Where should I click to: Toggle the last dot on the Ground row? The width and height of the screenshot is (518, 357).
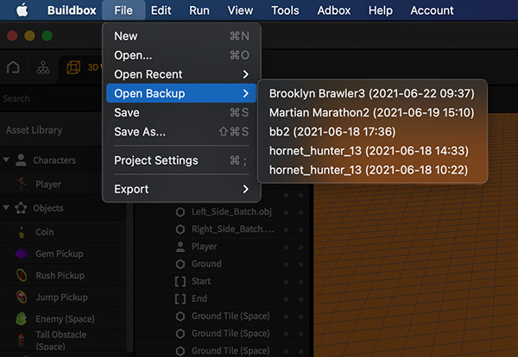[x=301, y=264]
